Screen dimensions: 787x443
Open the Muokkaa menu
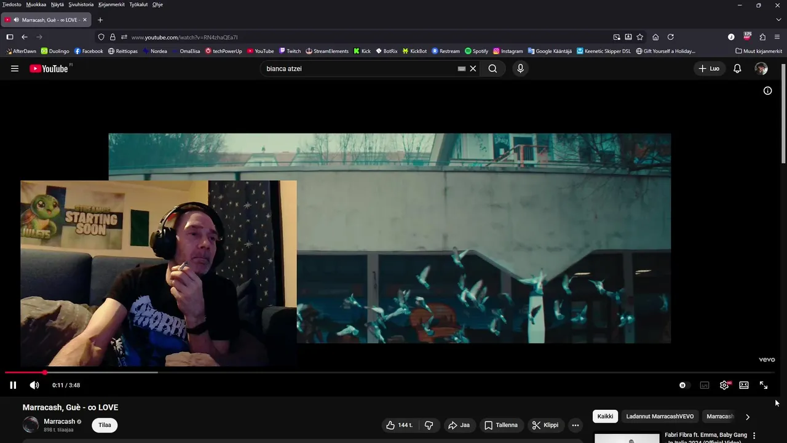36,4
